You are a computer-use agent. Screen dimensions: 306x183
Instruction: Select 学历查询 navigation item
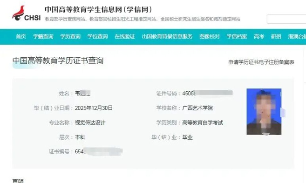(x=70, y=36)
